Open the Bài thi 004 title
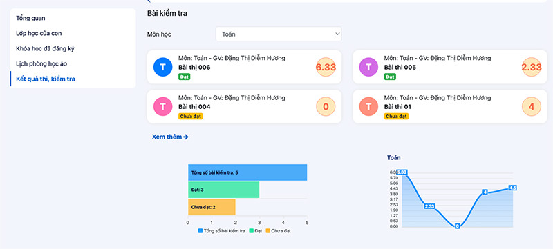 194,106
